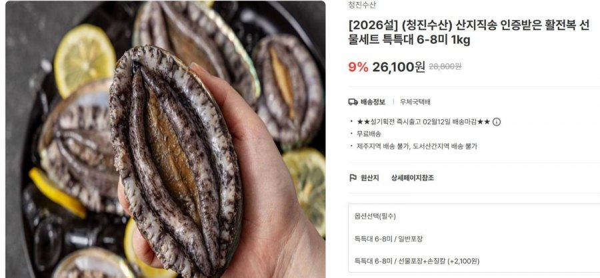This screenshot has height=278, width=600.
Task: Select the 26,100원 sale price
Action: click(399, 67)
